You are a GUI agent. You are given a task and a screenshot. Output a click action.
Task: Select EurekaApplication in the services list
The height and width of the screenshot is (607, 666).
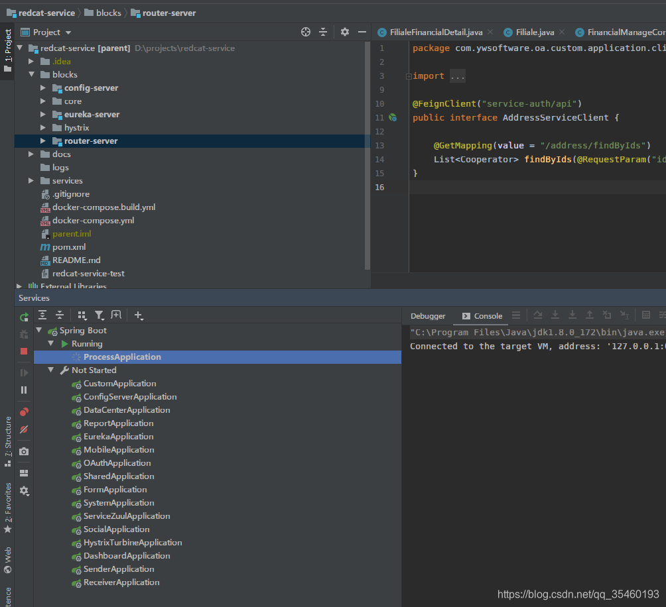pos(119,437)
